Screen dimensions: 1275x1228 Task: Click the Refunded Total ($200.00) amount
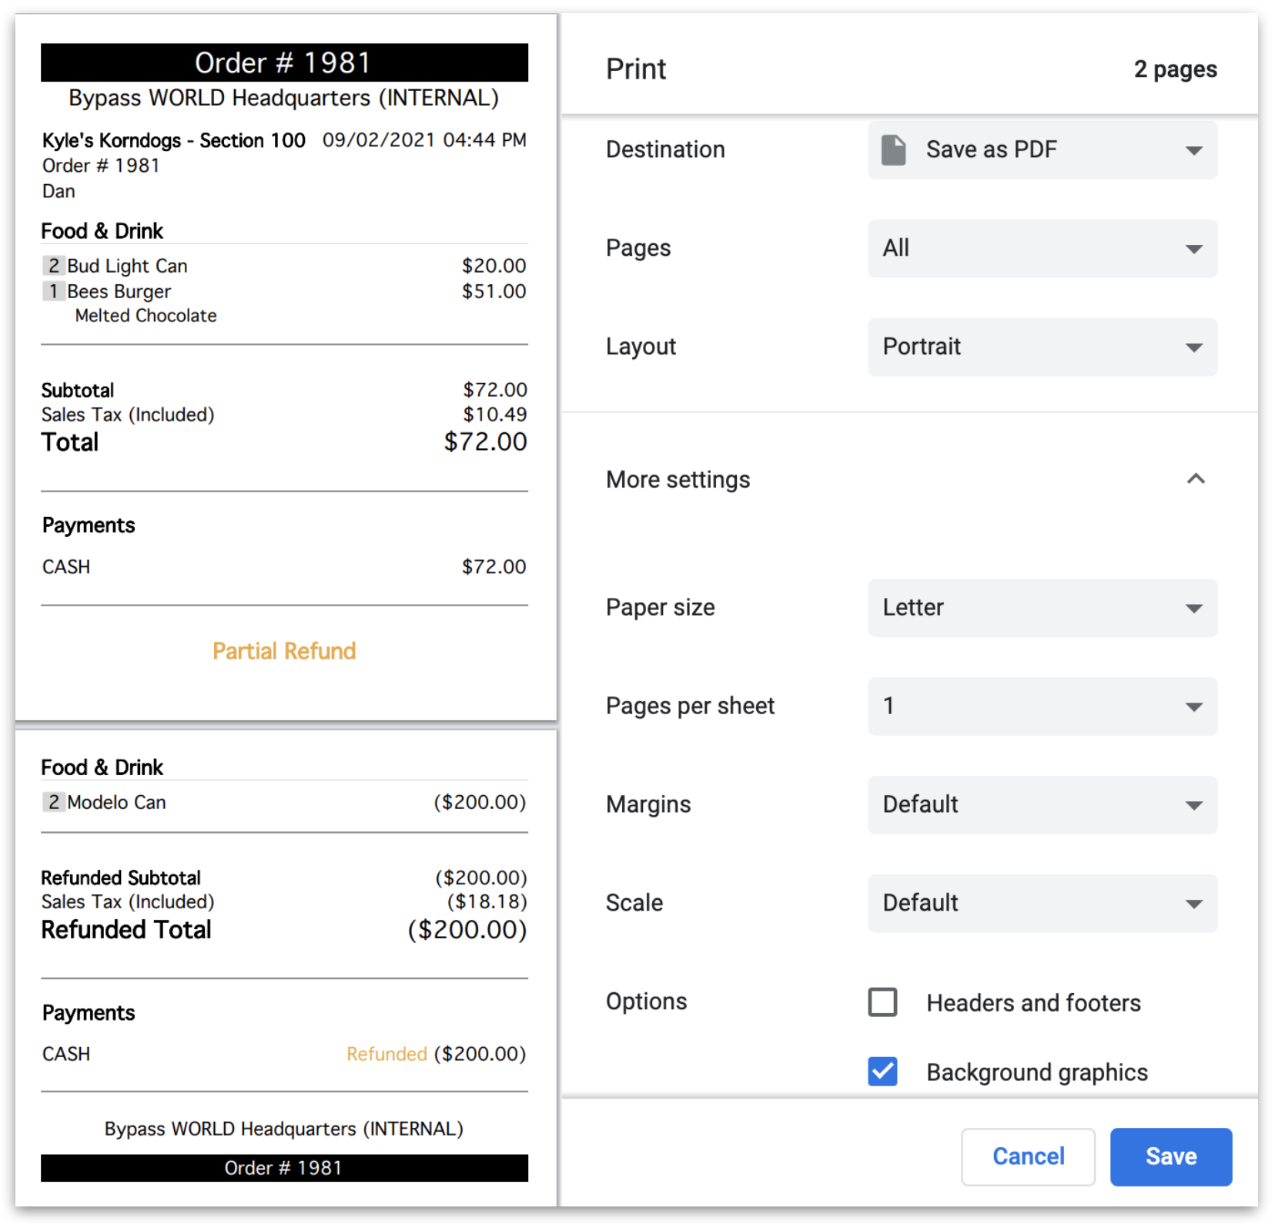tap(467, 929)
